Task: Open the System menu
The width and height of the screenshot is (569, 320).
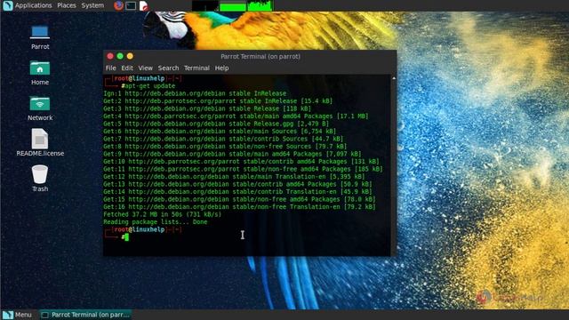Action: [92, 5]
